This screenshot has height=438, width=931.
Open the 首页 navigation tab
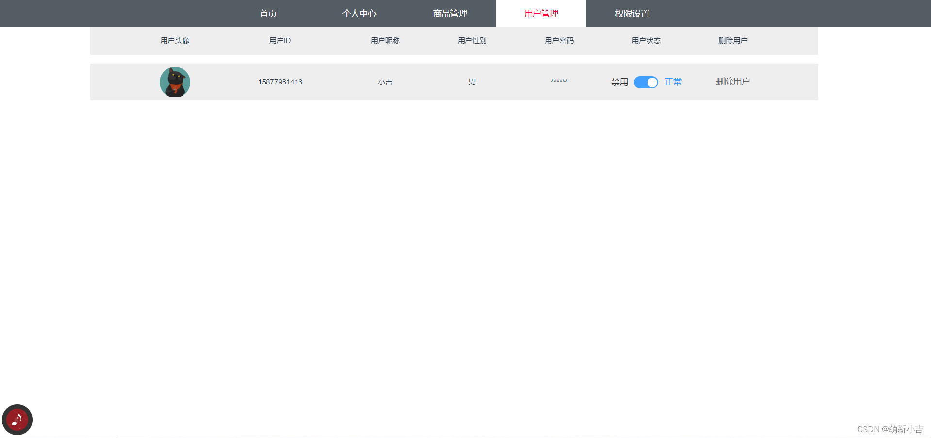click(x=268, y=14)
